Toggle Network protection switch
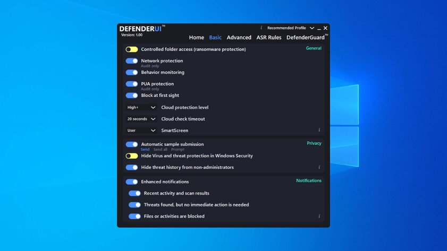The height and width of the screenshot is (251, 447). coord(132,61)
